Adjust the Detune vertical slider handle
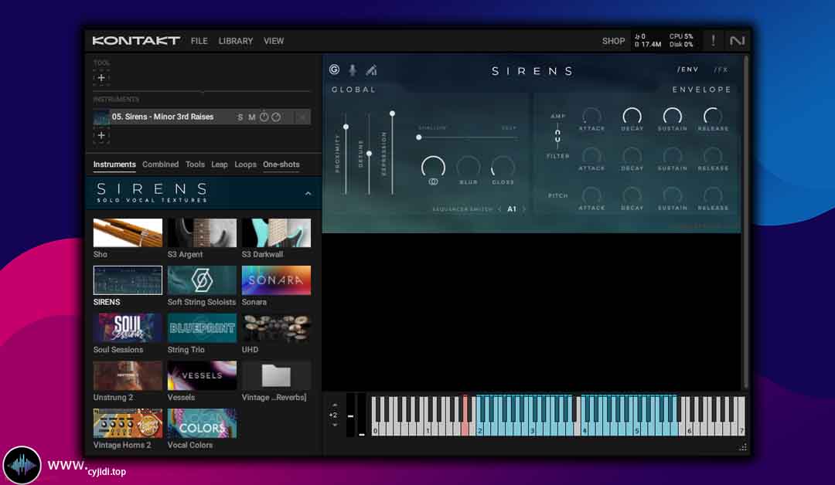This screenshot has height=485, width=835. pyautogui.click(x=369, y=153)
